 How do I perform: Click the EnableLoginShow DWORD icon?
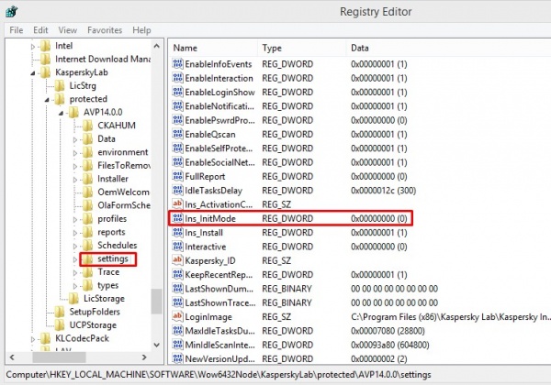(x=177, y=92)
